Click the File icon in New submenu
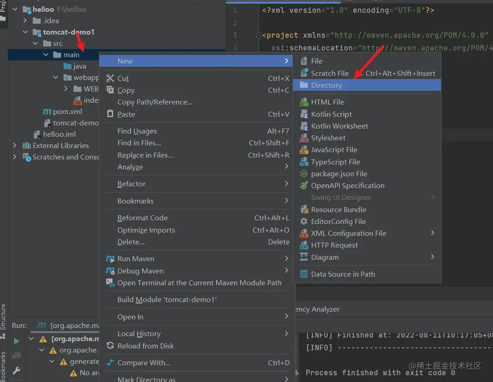This screenshot has height=382, width=493. coord(304,61)
